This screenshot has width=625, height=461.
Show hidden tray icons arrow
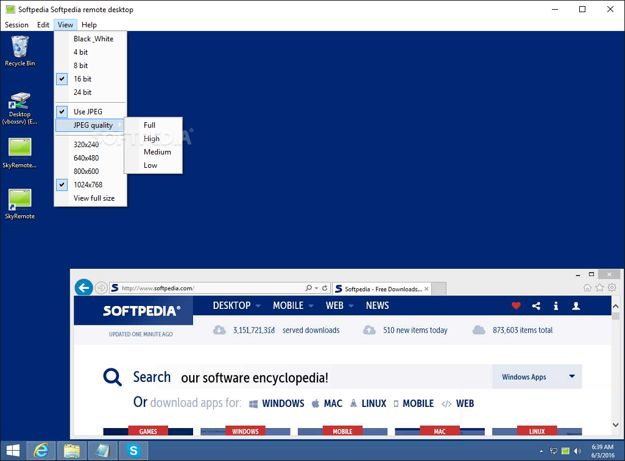tap(542, 451)
